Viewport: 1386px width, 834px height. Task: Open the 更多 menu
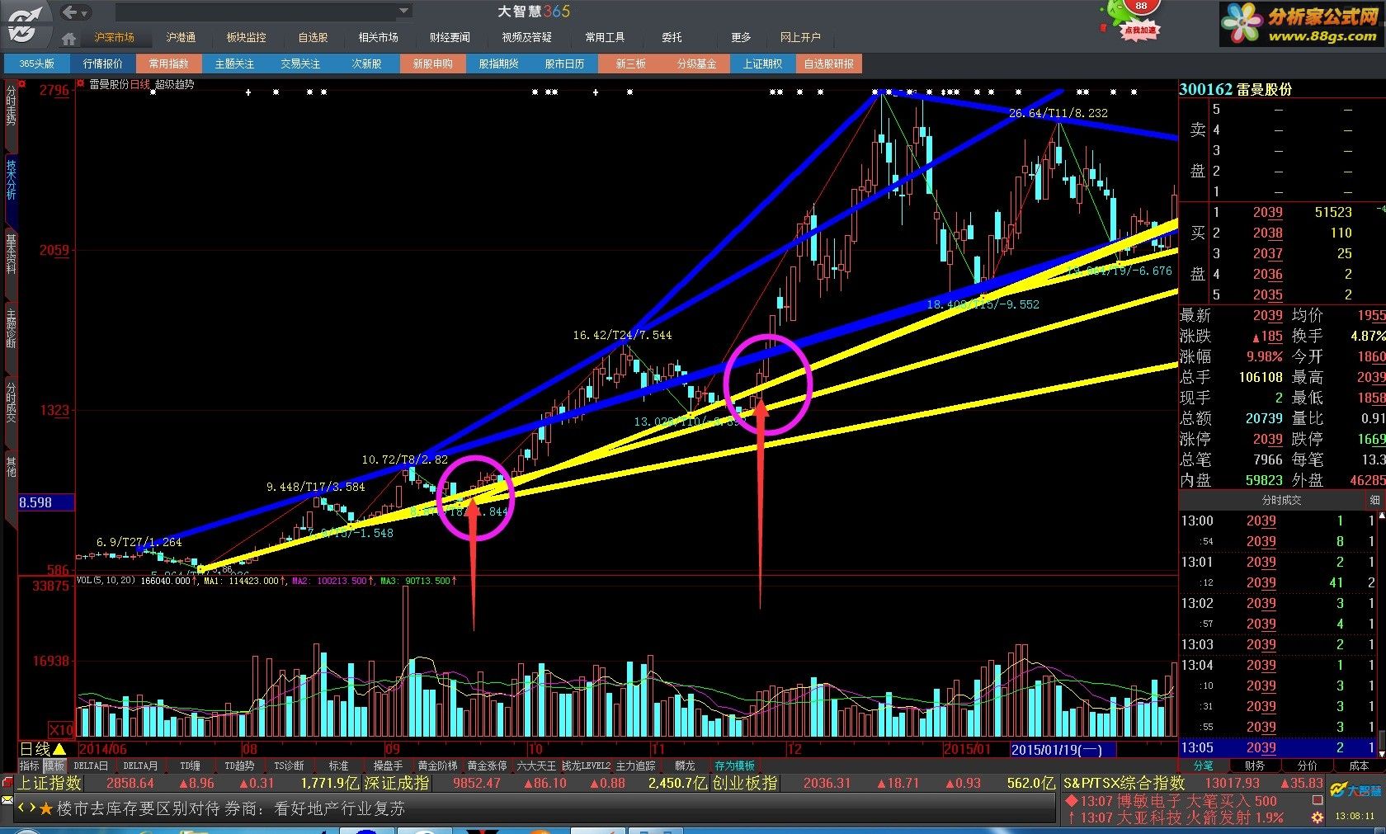[741, 37]
